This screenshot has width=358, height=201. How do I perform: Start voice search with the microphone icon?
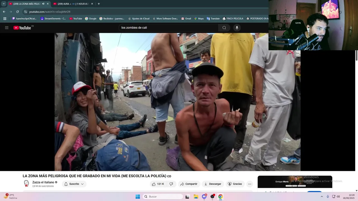237,28
